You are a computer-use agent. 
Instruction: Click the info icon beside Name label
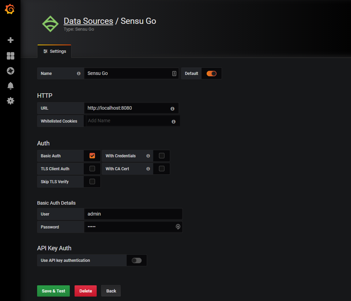79,74
